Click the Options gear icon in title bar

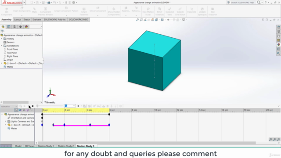click(73, 3)
